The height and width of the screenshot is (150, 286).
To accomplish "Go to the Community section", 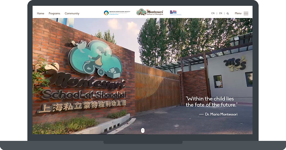I will (72, 13).
